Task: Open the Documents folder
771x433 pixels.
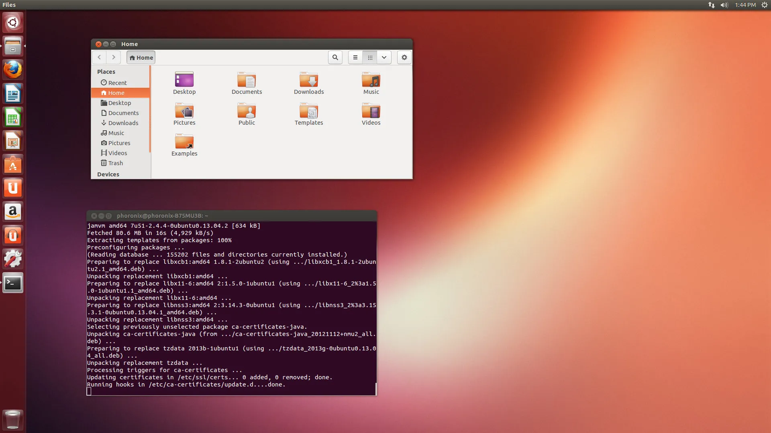Action: point(246,82)
